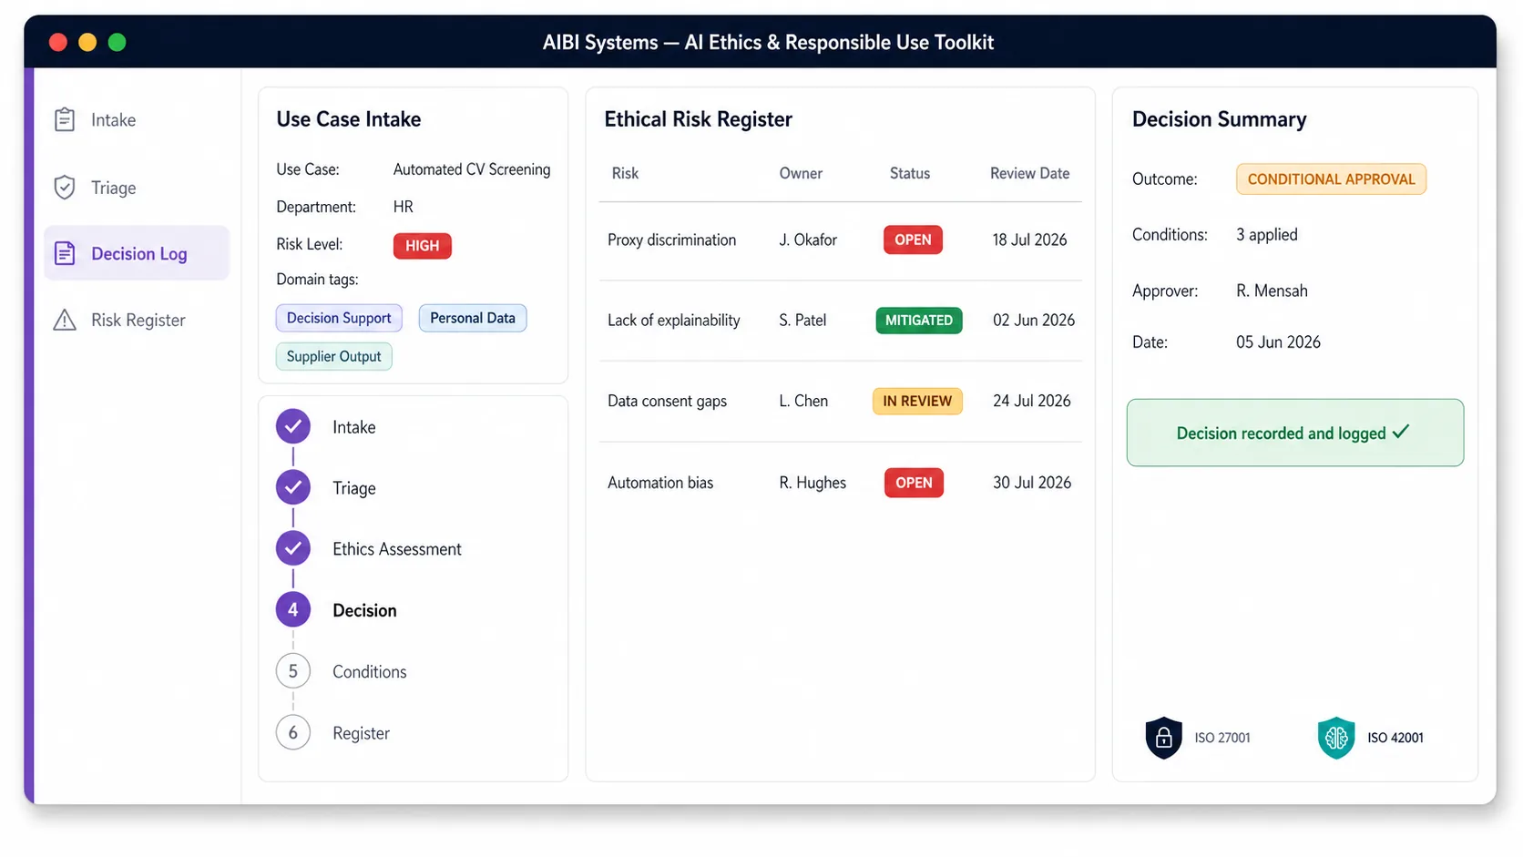Click the completed Triage step checkmark circle
The image size is (1523, 857).
293,487
